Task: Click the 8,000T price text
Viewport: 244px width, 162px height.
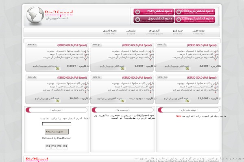Action: [x=72, y=66]
